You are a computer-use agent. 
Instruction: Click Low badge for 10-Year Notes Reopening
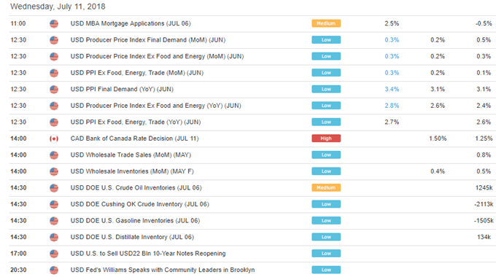[x=326, y=254]
